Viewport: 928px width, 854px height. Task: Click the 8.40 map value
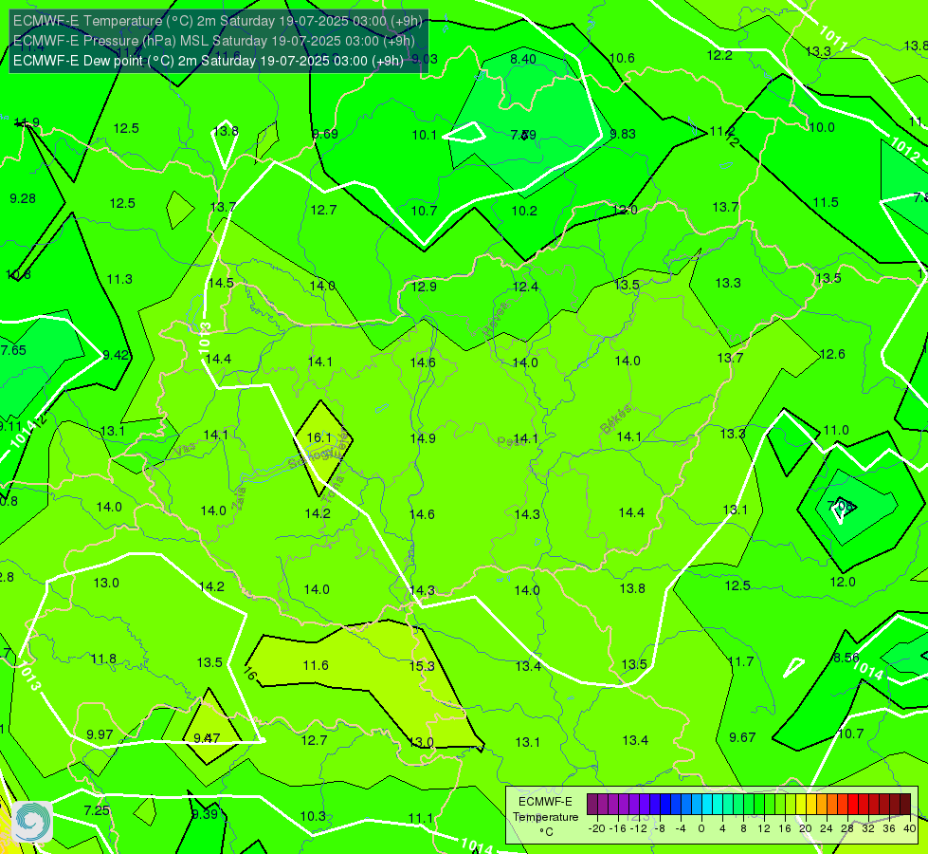coord(523,59)
